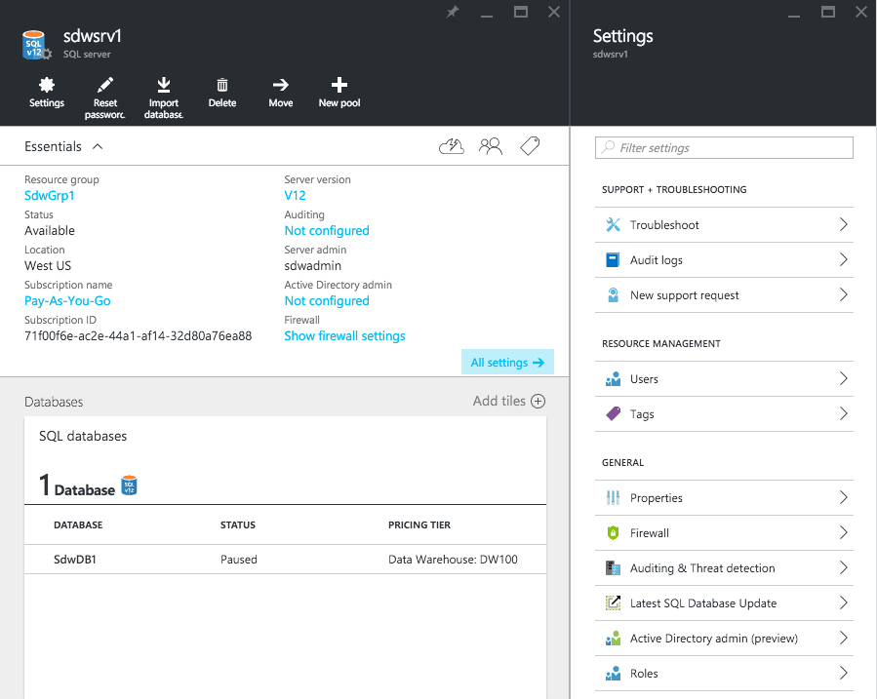Click the Troubleshoot wrench icon
This screenshot has height=699, width=877.
click(613, 224)
